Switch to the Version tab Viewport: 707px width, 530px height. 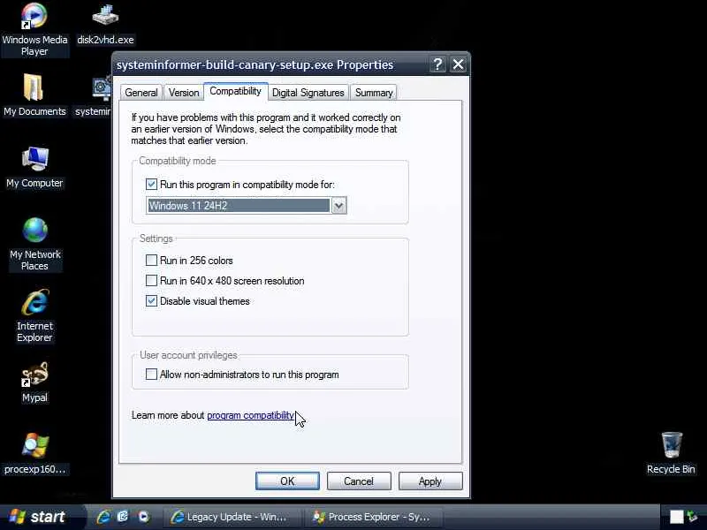(x=184, y=93)
